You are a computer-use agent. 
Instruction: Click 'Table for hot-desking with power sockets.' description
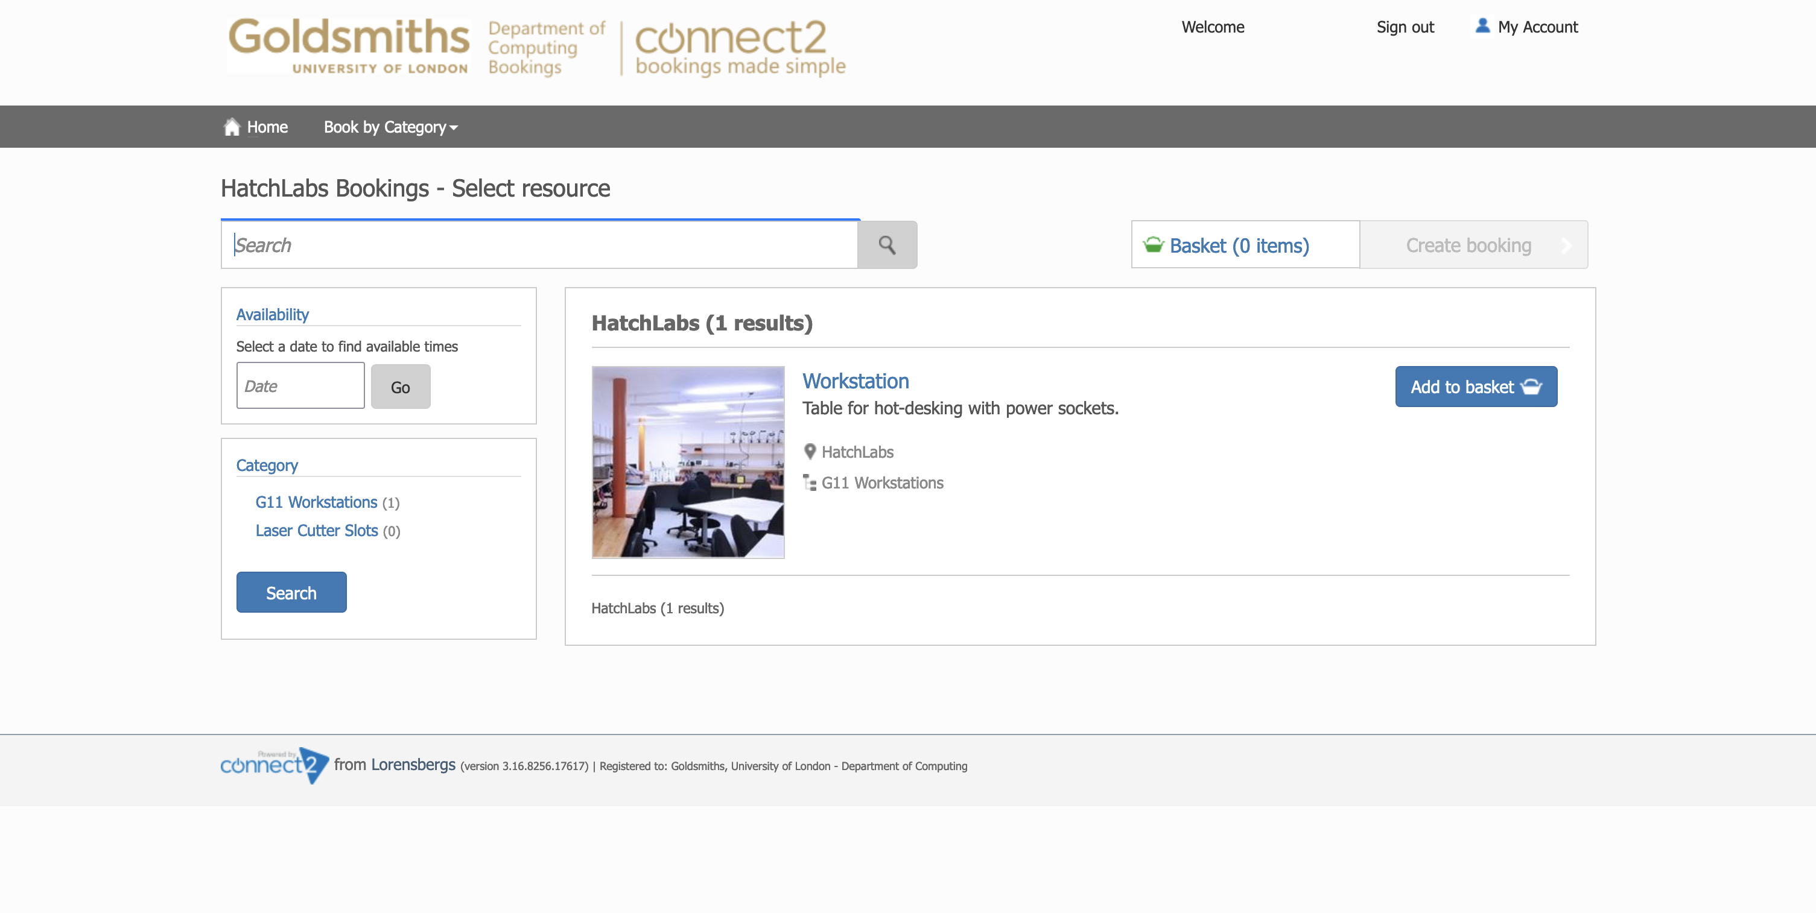[x=960, y=409]
